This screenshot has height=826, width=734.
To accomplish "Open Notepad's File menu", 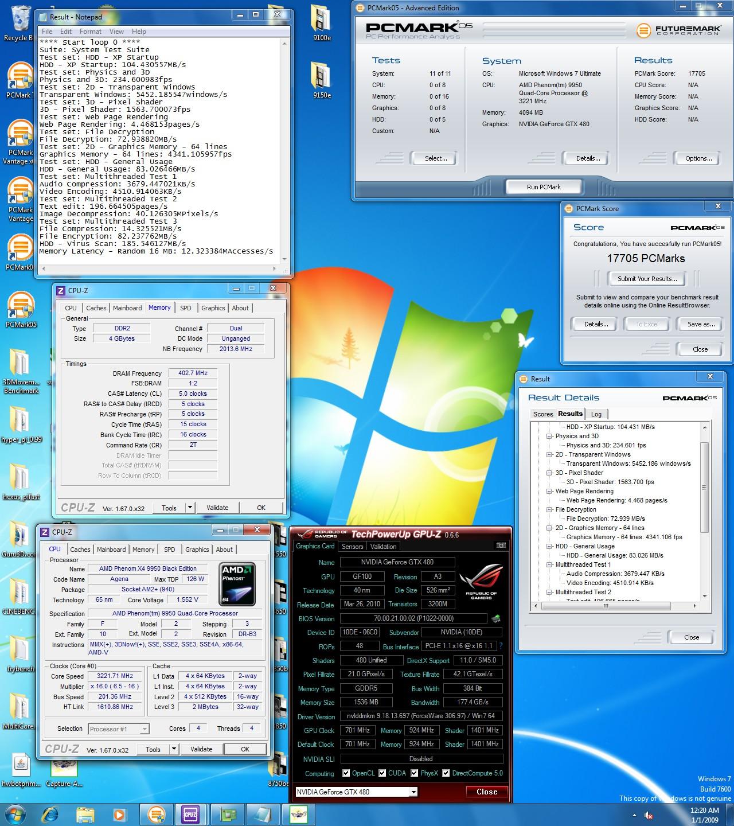I will coord(47,32).
